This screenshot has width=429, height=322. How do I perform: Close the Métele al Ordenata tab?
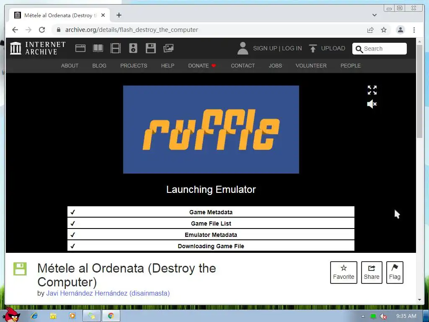pyautogui.click(x=103, y=16)
